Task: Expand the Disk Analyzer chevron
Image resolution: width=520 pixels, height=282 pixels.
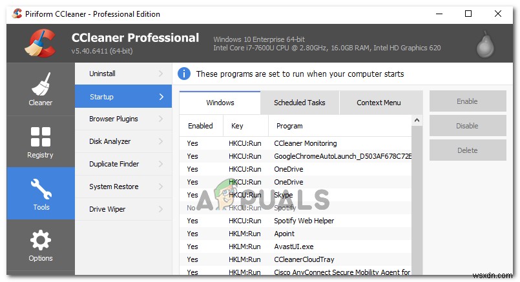Action: point(160,141)
